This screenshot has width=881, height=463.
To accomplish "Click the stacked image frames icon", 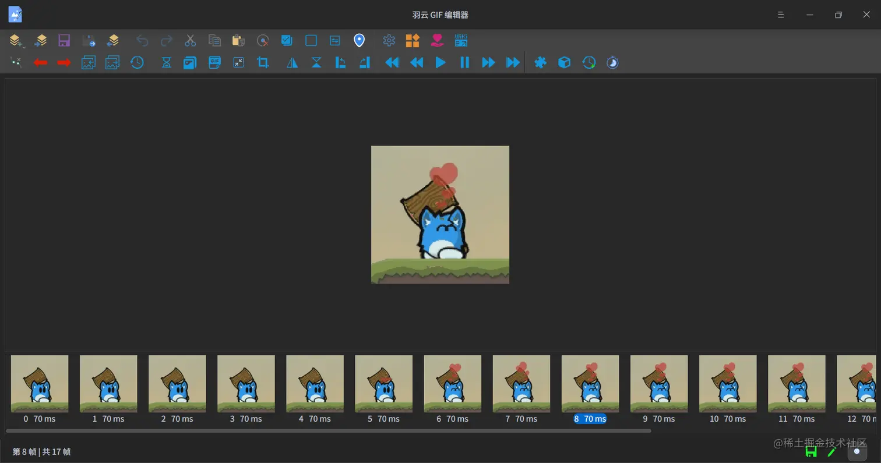I will click(190, 62).
